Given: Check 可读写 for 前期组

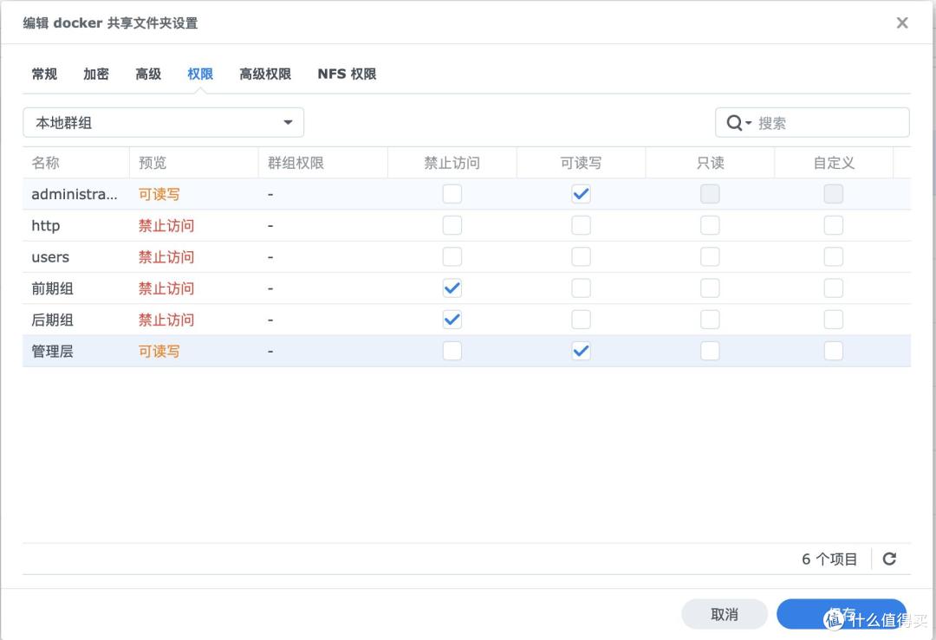Looking at the screenshot, I should 581,288.
